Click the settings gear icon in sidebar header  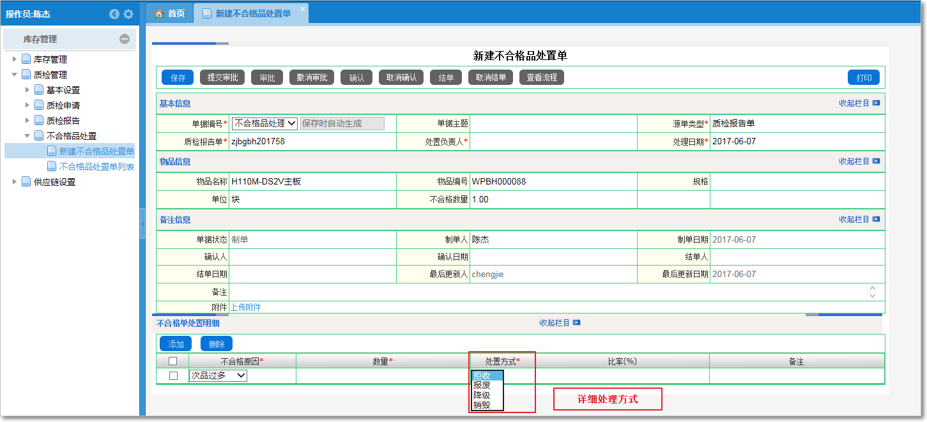(128, 14)
